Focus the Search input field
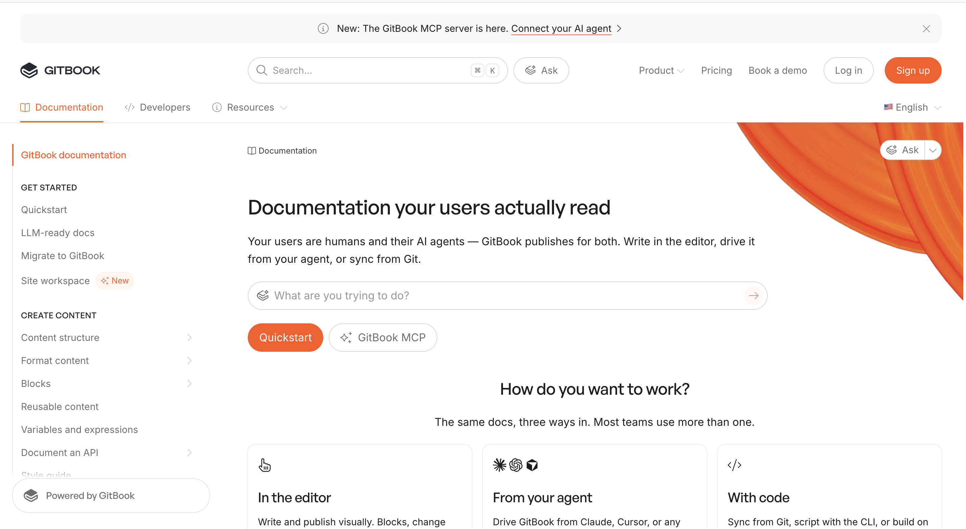The width and height of the screenshot is (966, 529). coord(378,70)
